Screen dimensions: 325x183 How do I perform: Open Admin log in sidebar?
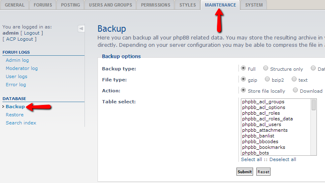[17, 60]
